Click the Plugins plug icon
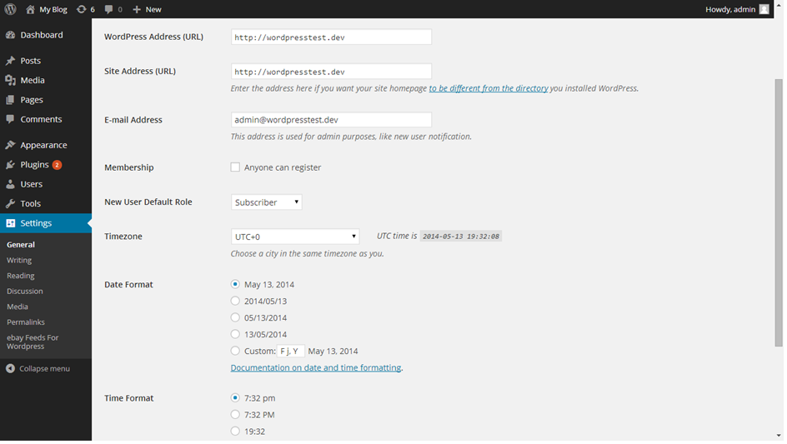 click(10, 165)
